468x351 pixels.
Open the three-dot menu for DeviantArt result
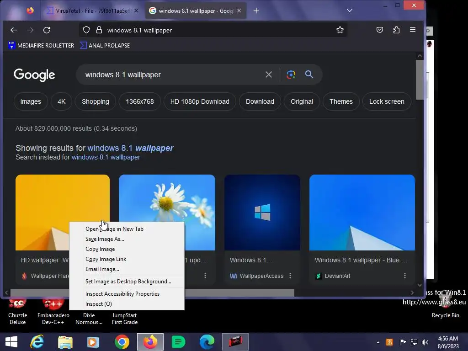coord(405,276)
